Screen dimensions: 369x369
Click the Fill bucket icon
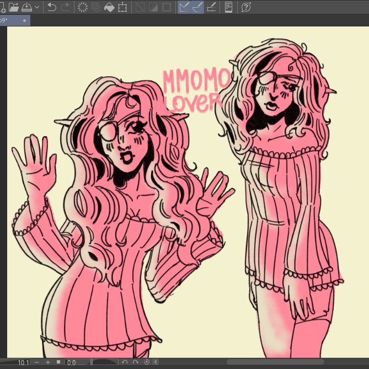(109, 7)
